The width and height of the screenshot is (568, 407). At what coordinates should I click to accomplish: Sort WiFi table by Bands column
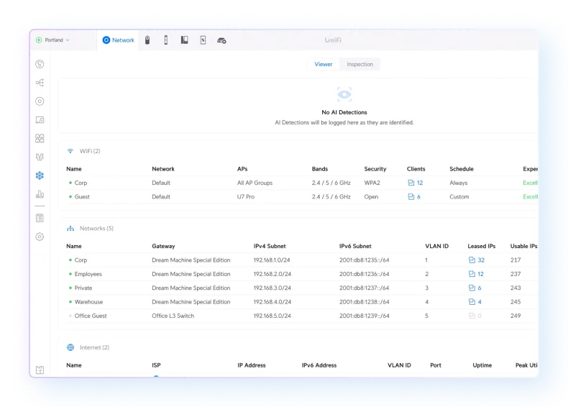[320, 169]
